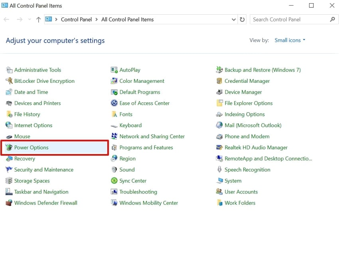
Task: Click the Power Options battery icon
Action: 9,148
